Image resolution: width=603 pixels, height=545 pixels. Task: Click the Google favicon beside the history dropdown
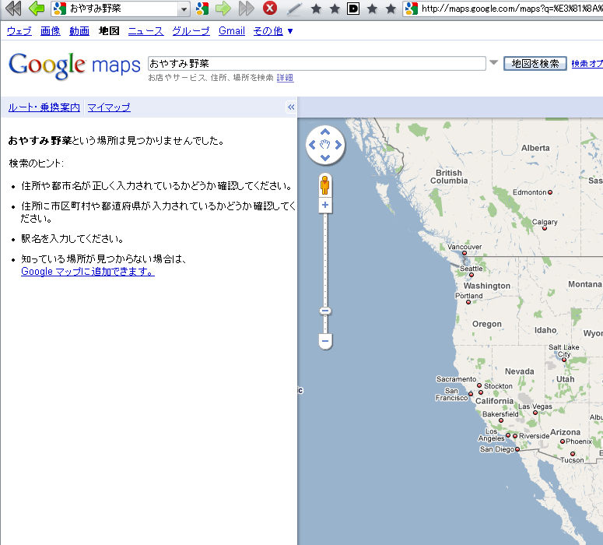coord(202,9)
